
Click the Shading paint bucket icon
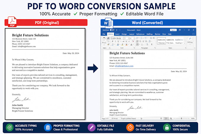[137, 44]
